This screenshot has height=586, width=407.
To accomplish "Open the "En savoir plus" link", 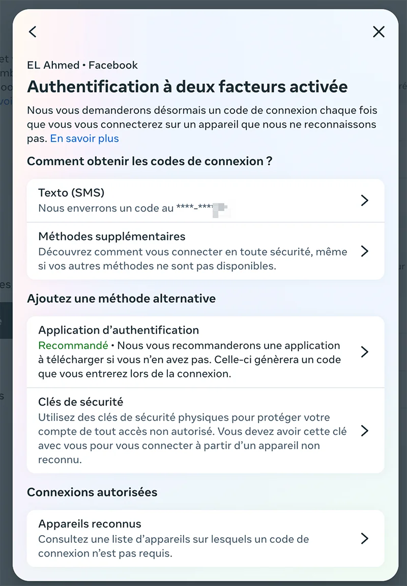I will tap(84, 138).
